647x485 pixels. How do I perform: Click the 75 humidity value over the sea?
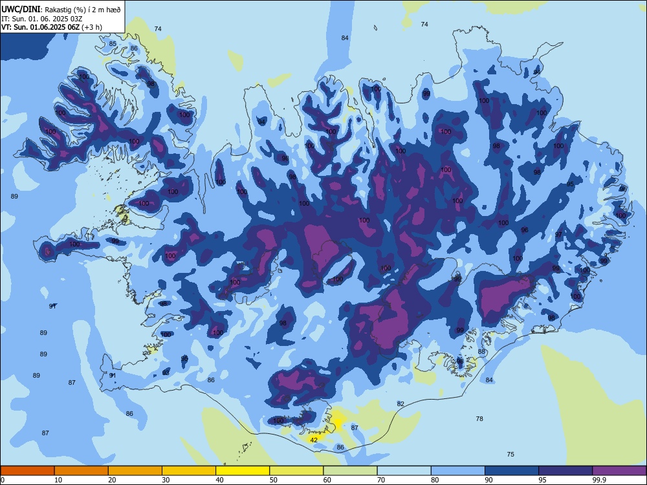coord(510,454)
